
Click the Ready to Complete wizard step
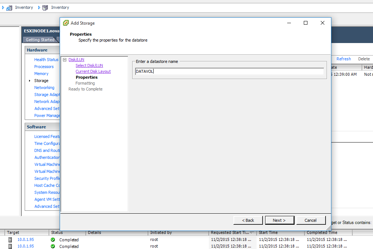(x=85, y=89)
